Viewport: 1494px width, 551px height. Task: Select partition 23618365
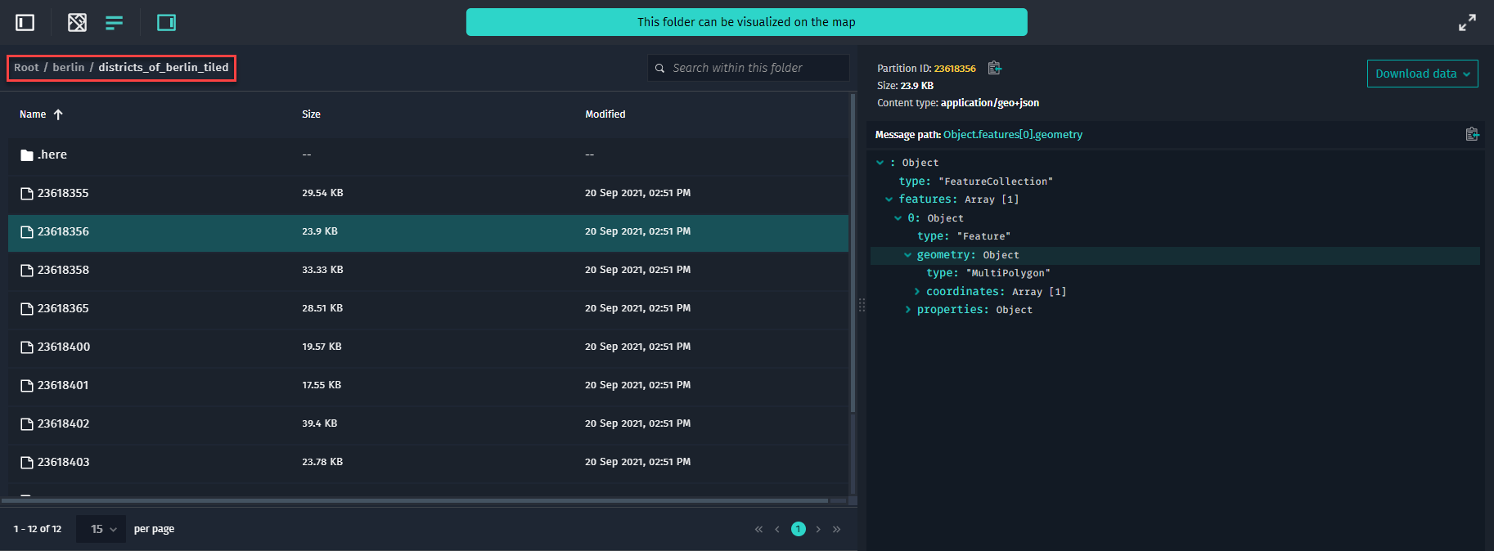tap(63, 308)
